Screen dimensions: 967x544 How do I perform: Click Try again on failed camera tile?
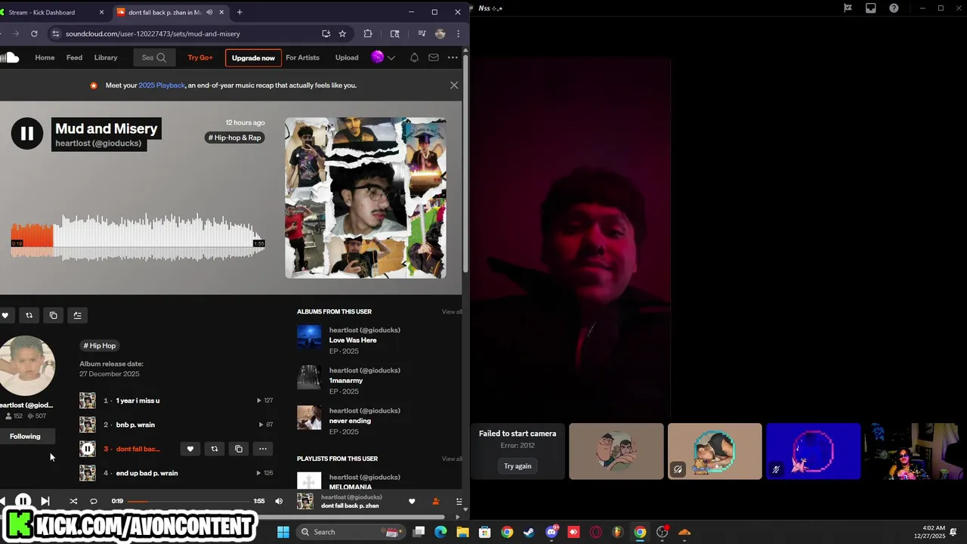(x=517, y=466)
